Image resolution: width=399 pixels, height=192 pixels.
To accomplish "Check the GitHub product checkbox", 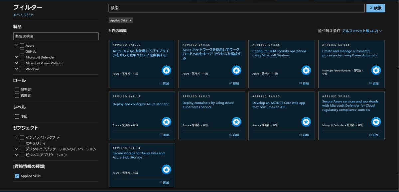I will (x=22, y=51).
